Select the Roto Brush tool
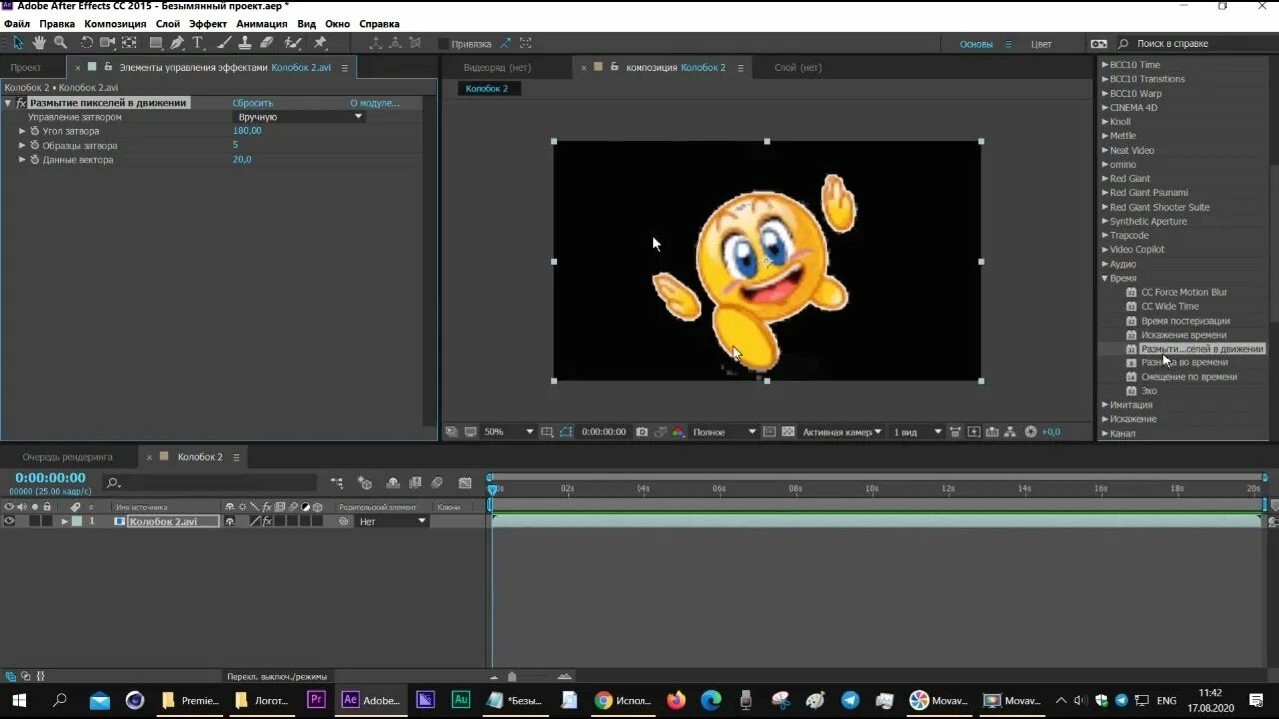The image size is (1279, 719). coord(293,43)
